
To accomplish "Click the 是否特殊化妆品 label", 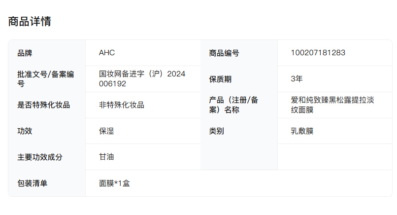I will click(44, 105).
